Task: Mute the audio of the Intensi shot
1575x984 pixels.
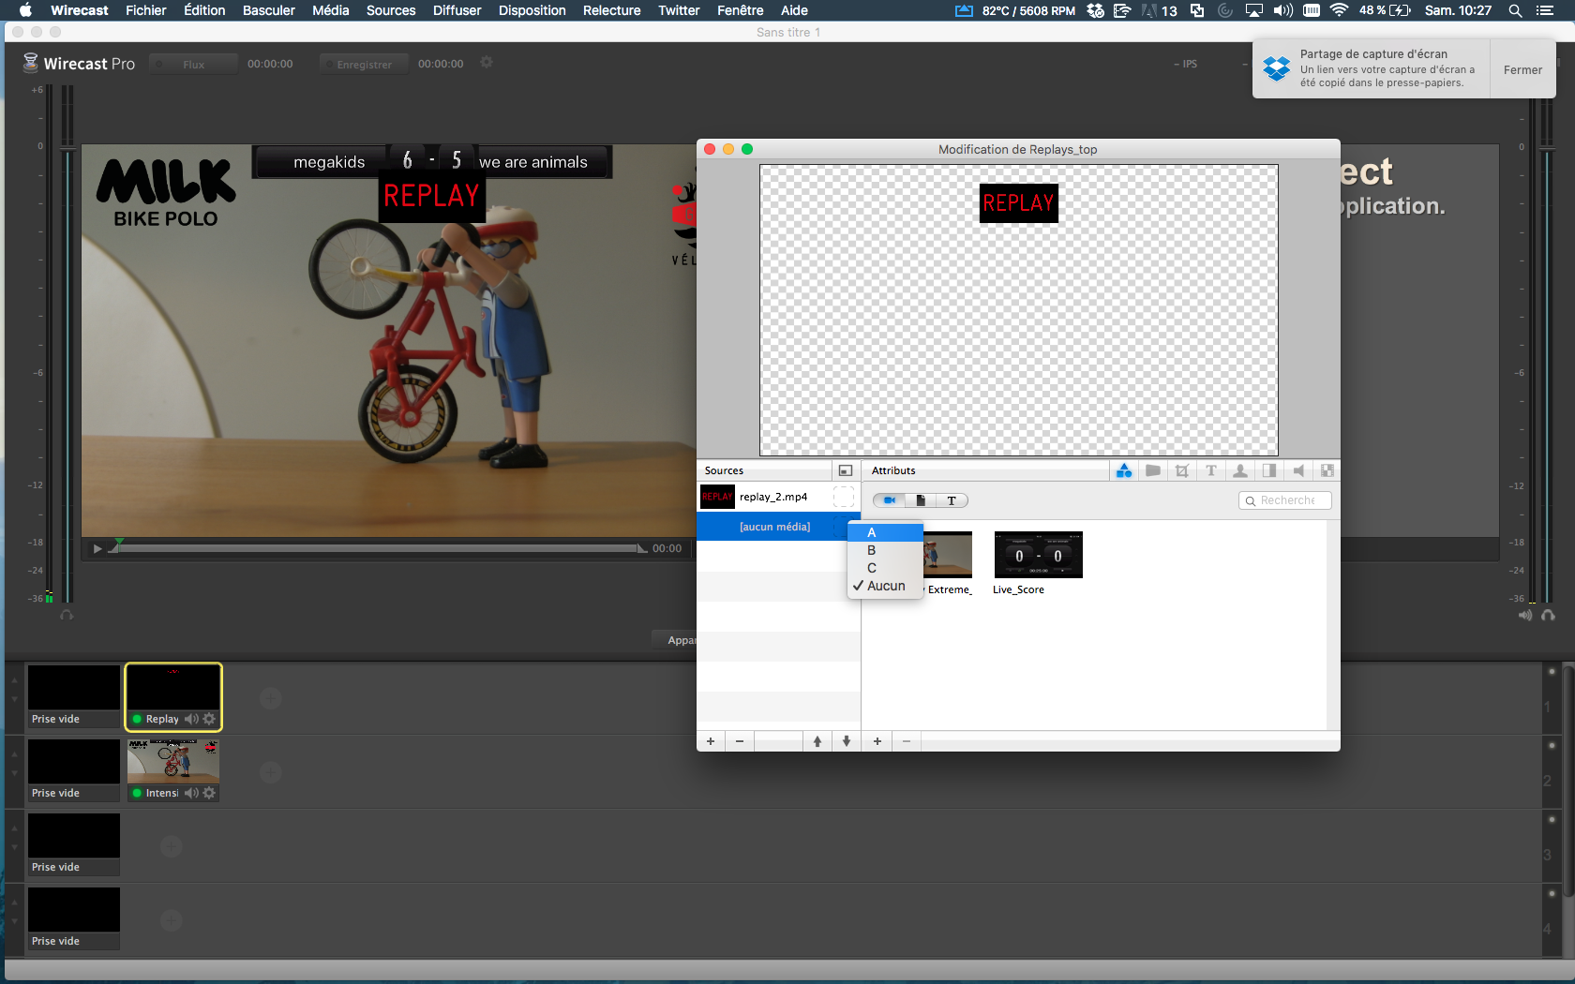Action: [x=191, y=793]
